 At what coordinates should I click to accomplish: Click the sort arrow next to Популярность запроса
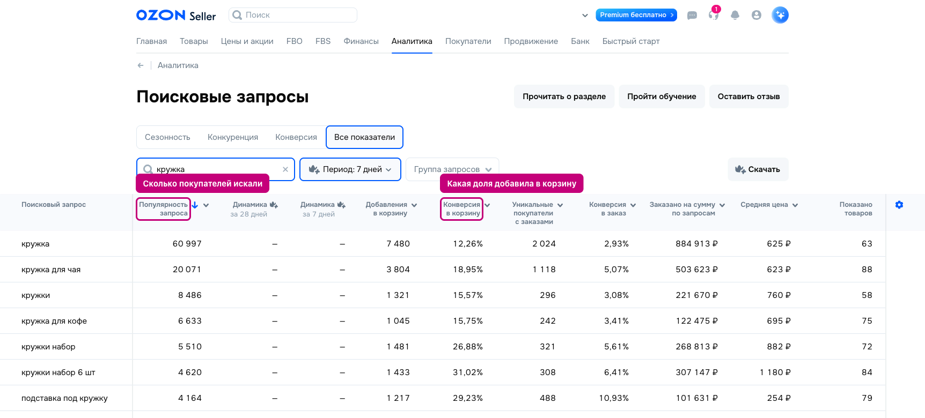(x=195, y=205)
